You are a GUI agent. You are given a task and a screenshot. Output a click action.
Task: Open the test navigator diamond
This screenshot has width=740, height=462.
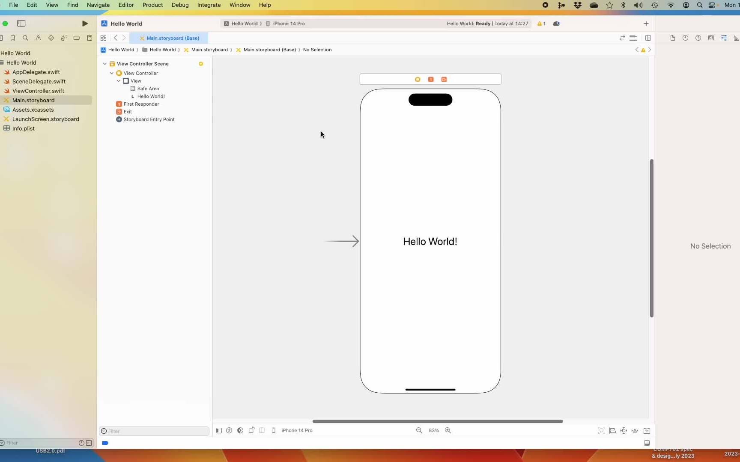[x=51, y=38]
